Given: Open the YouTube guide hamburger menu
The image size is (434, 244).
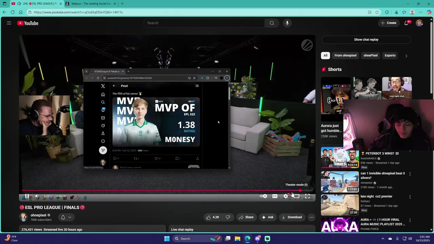Looking at the screenshot, I should point(9,23).
